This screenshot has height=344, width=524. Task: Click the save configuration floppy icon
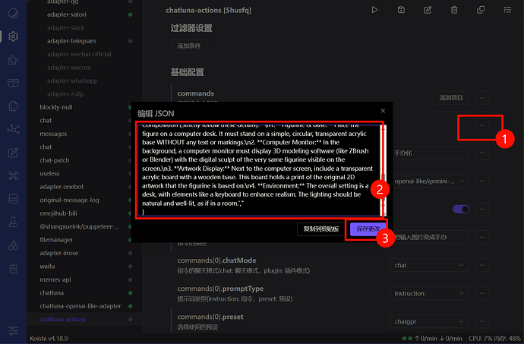(401, 10)
